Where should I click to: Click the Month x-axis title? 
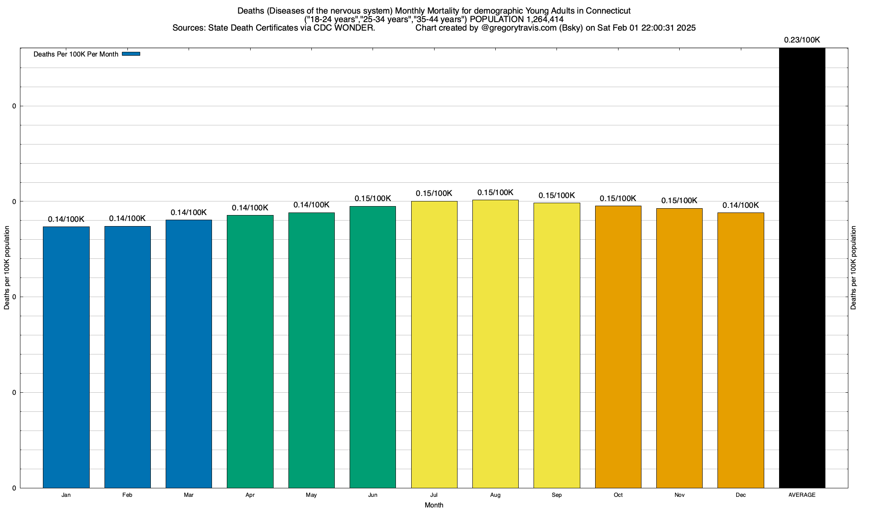[434, 505]
